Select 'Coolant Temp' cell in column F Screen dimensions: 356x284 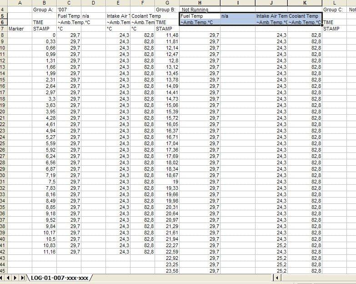click(x=143, y=16)
